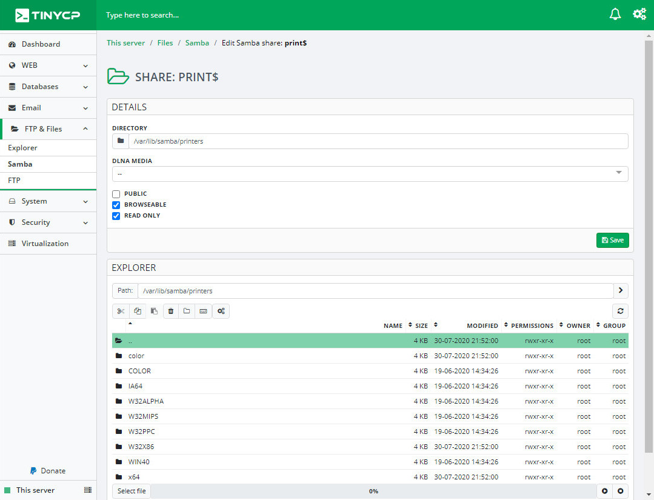
Task: Click folder icon of WIN40 row
Action: point(119,462)
